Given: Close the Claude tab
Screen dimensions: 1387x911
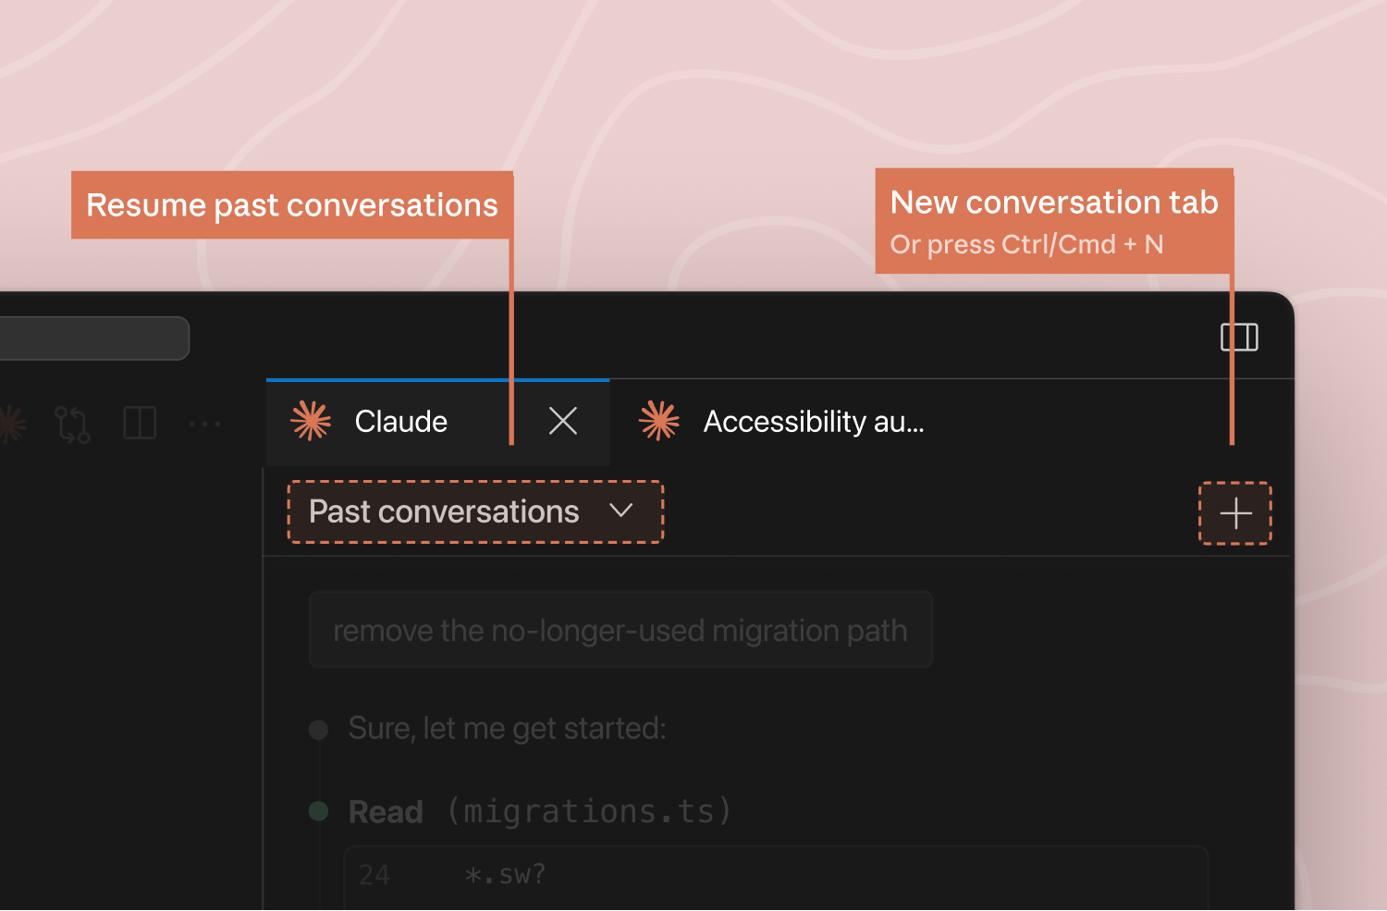Looking at the screenshot, I should coord(562,421).
